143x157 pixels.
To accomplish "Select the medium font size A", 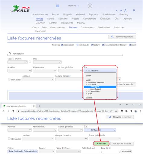I will (x=121, y=11).
